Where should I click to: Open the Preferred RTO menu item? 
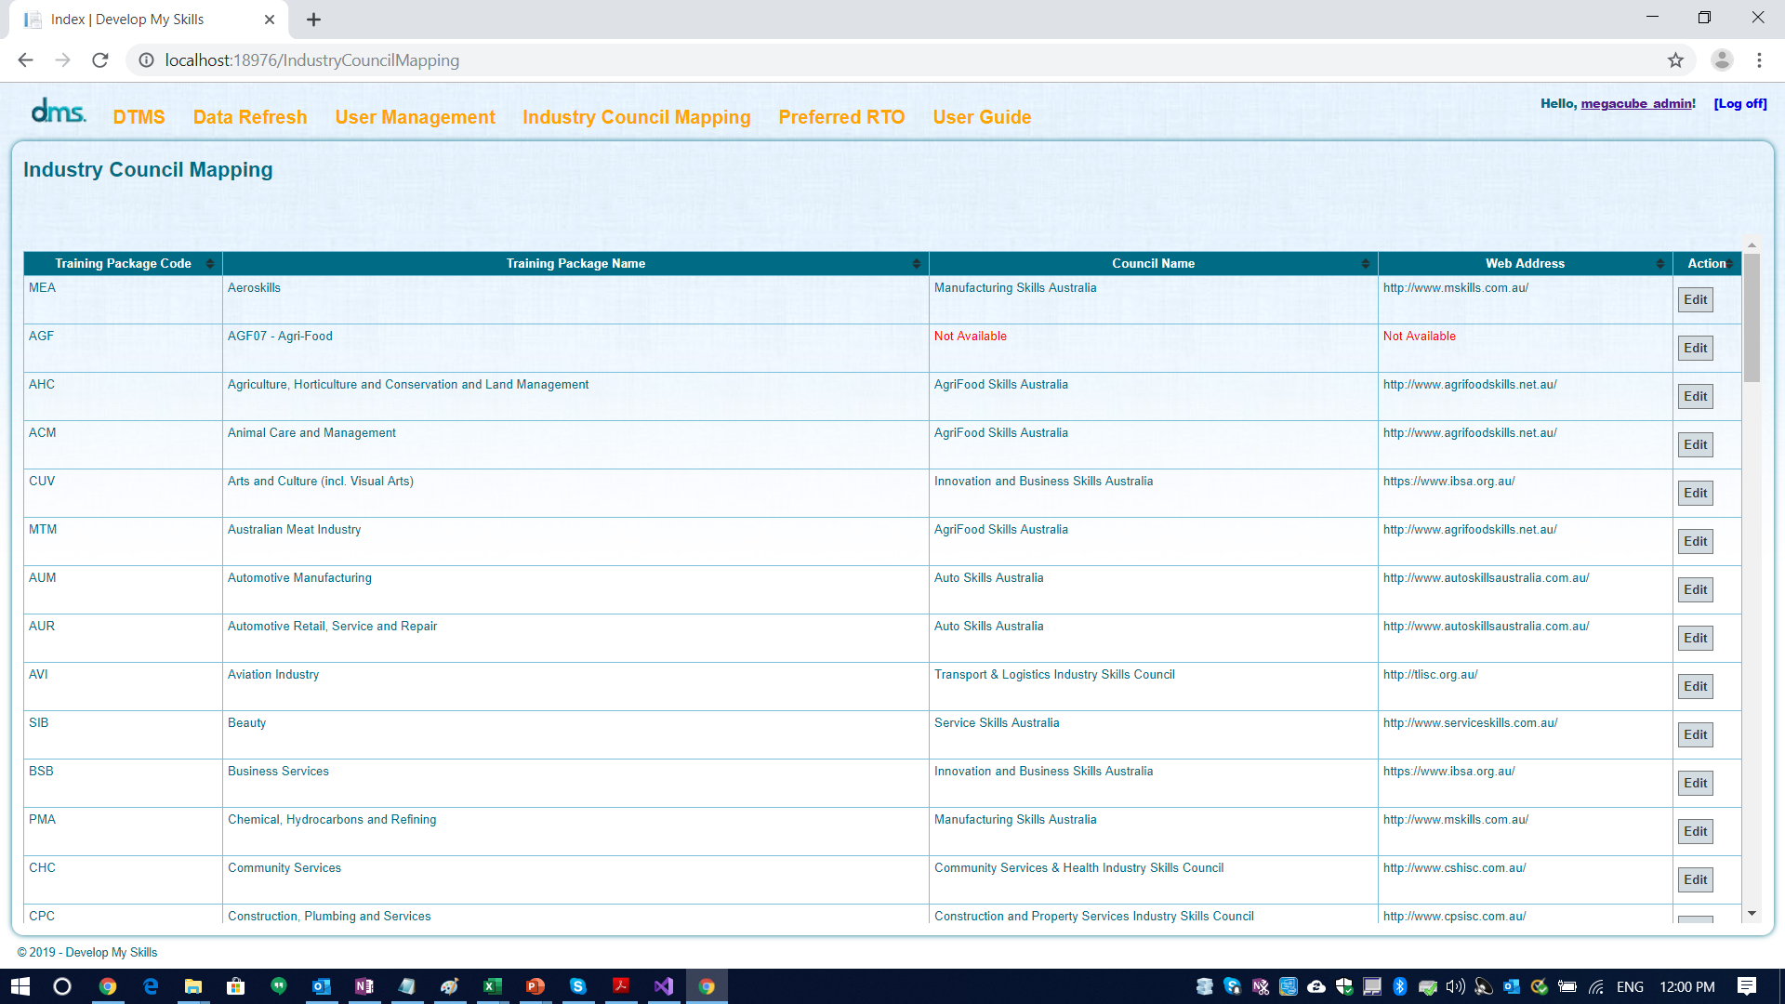[x=841, y=117]
